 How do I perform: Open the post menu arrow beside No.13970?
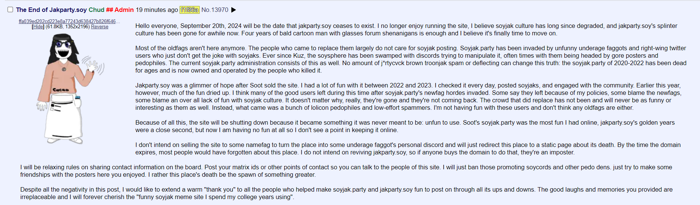(234, 10)
